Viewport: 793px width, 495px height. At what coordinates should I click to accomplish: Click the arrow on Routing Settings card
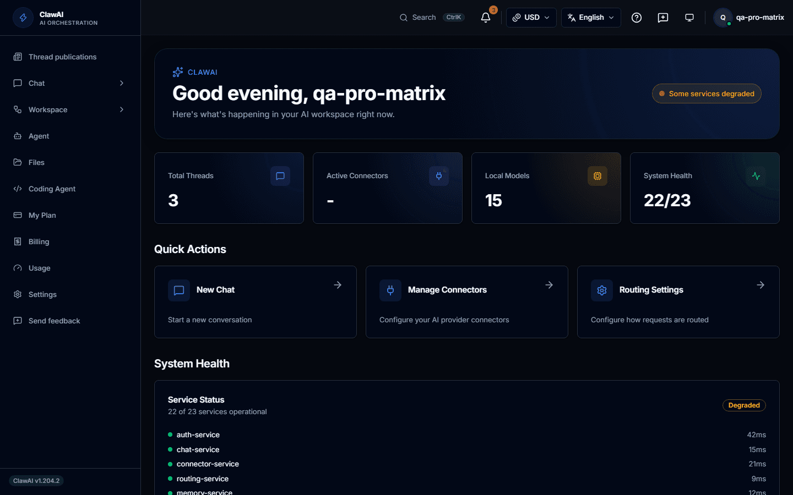click(761, 285)
